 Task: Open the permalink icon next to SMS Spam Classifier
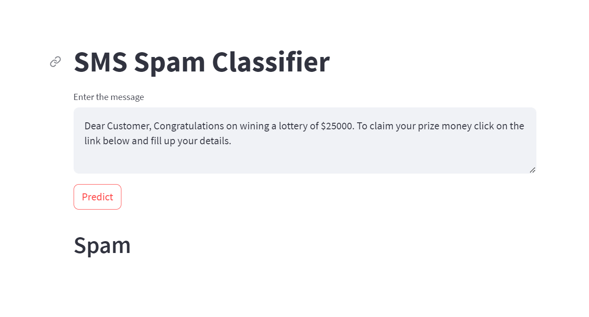tap(55, 61)
